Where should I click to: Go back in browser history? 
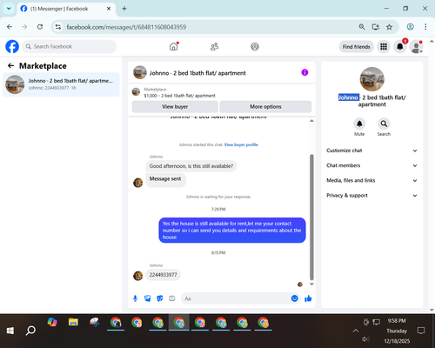[x=10, y=27]
